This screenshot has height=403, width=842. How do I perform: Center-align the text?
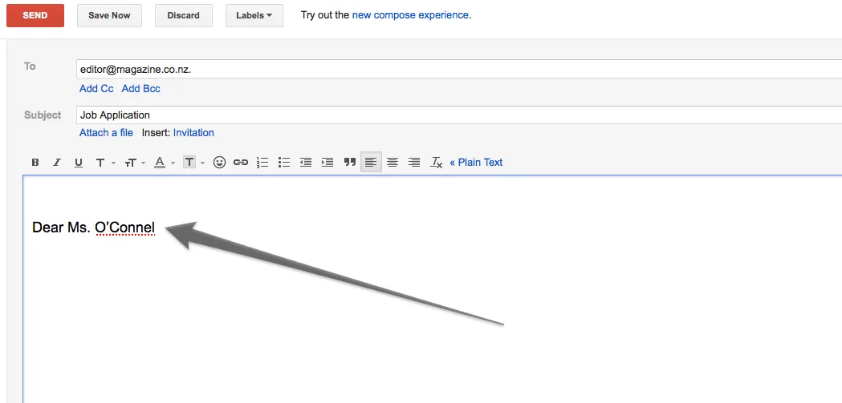tap(393, 163)
